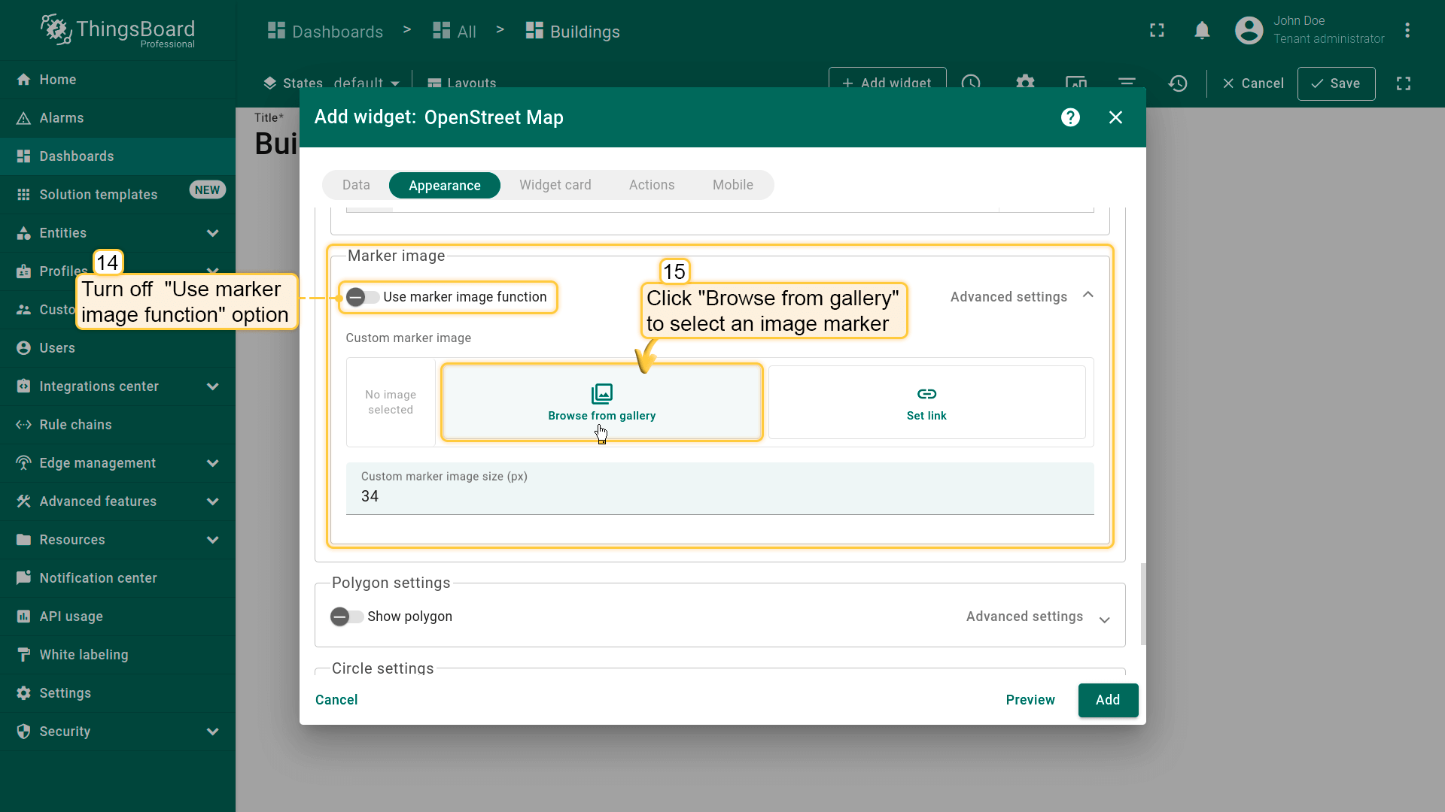Open the user menu three-dots icon
Image resolution: width=1445 pixels, height=812 pixels.
pyautogui.click(x=1407, y=30)
